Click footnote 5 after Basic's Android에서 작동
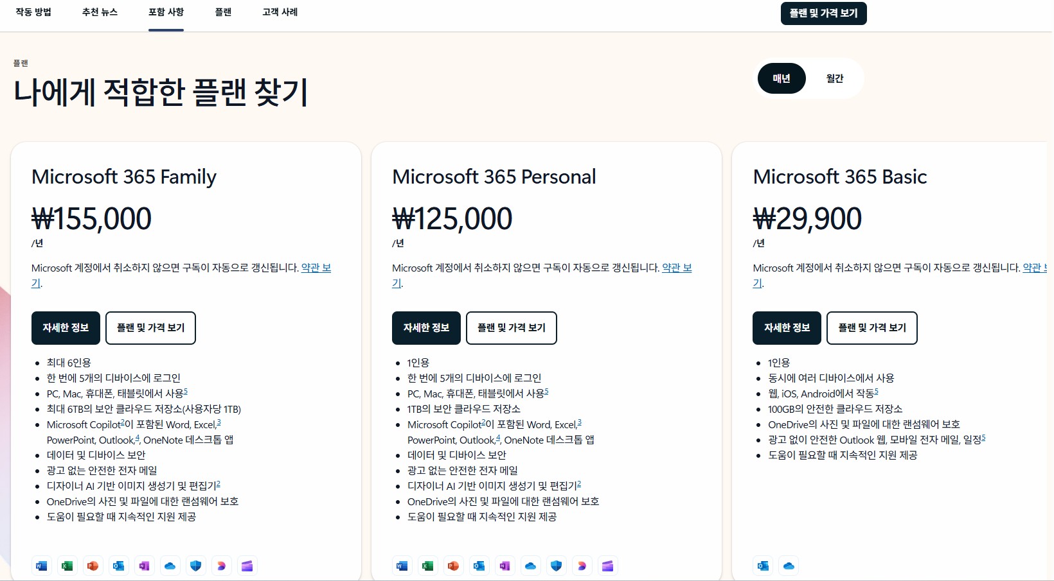Image resolution: width=1054 pixels, height=581 pixels. click(x=876, y=391)
